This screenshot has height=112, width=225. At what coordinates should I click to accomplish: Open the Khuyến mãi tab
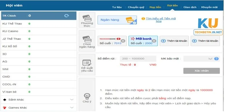(x=209, y=7)
